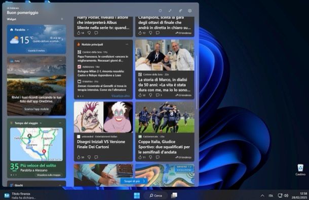309x200 pixels.
Task: Open volume speaker tray icon
Action: pyautogui.click(x=286, y=195)
